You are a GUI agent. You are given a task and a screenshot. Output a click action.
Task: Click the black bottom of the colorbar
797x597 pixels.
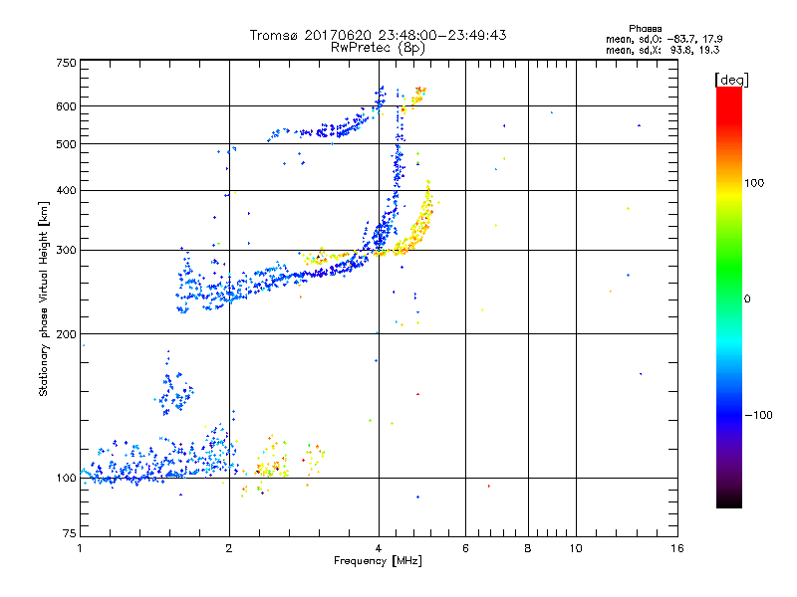[729, 500]
